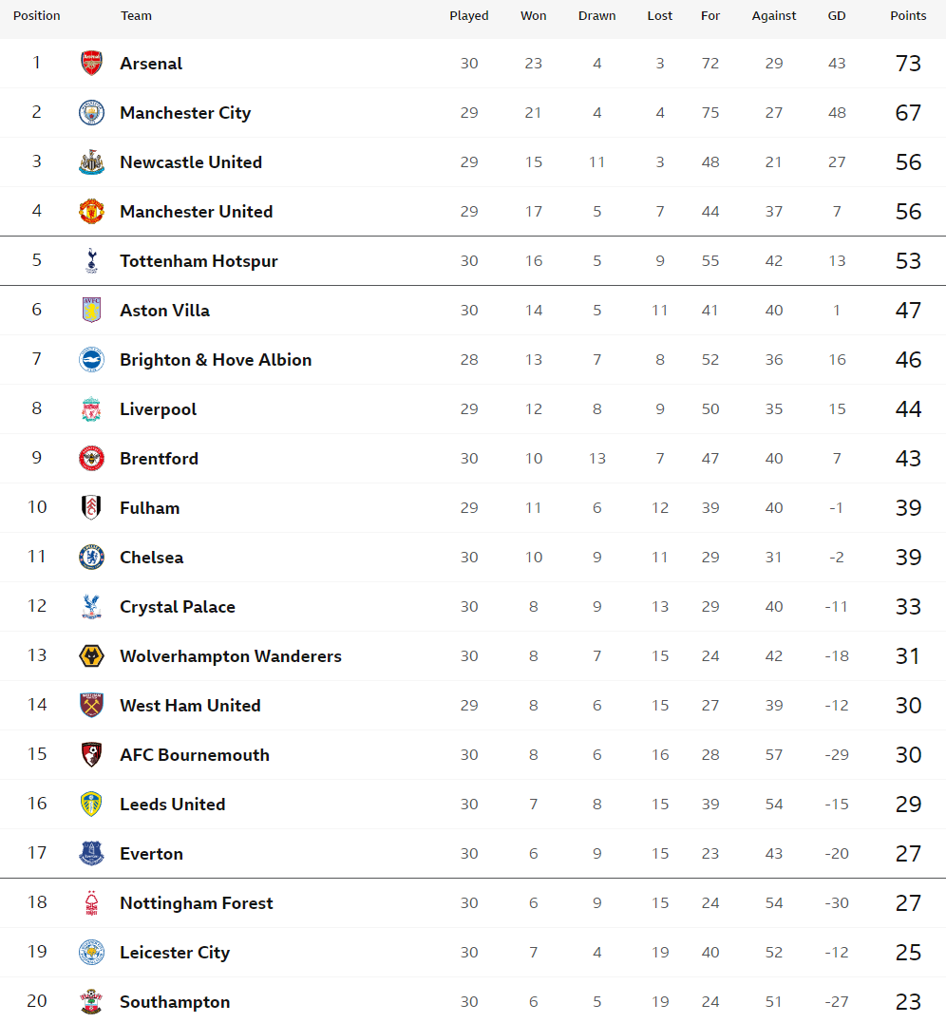Click the Leeds United crest icon

[91, 805]
